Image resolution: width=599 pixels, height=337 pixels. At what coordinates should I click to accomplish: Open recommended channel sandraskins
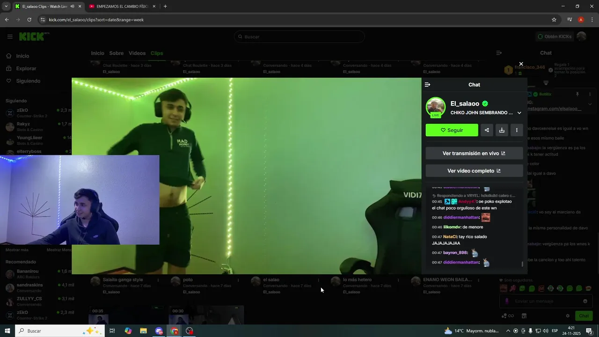(x=37, y=287)
